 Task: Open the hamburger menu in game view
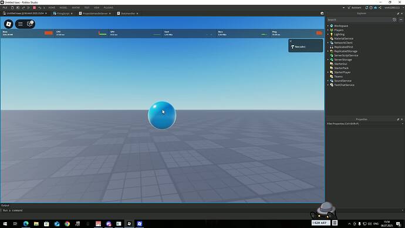click(21, 24)
